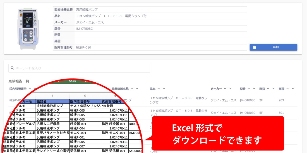Viewport: 307px width, 153px height.
Task: Click the 階数 column header label
Action: (x=262, y=88)
